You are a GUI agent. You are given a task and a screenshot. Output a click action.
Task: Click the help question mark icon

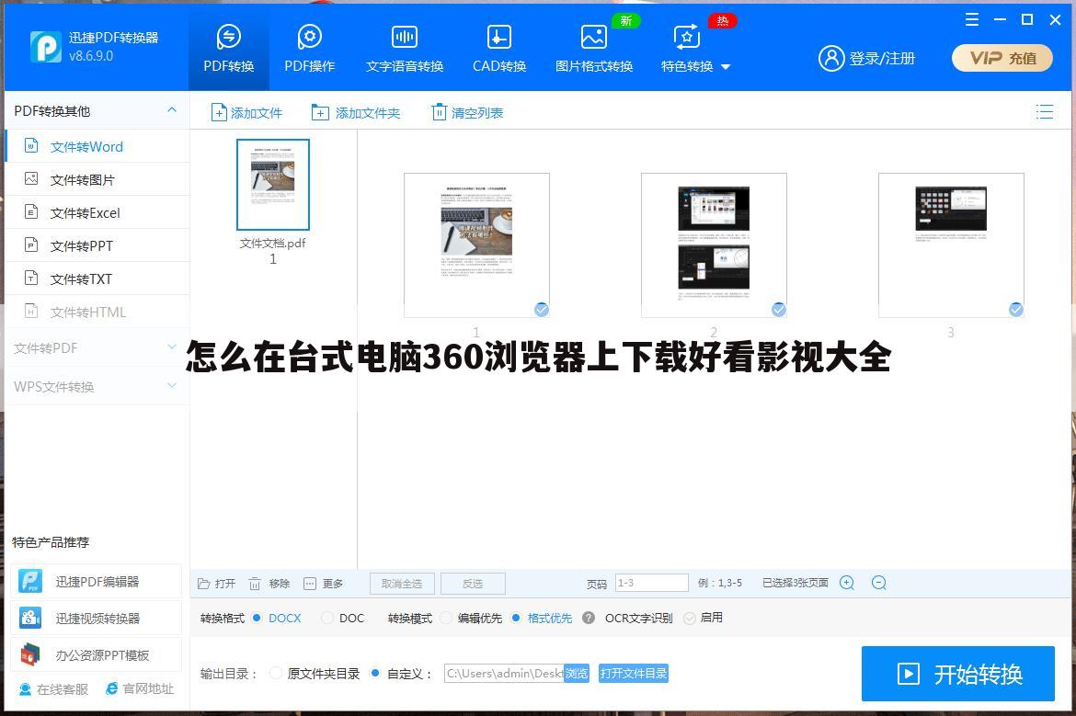click(588, 618)
